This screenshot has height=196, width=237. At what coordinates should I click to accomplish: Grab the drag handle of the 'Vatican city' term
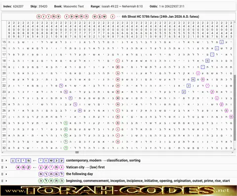click(2, 167)
